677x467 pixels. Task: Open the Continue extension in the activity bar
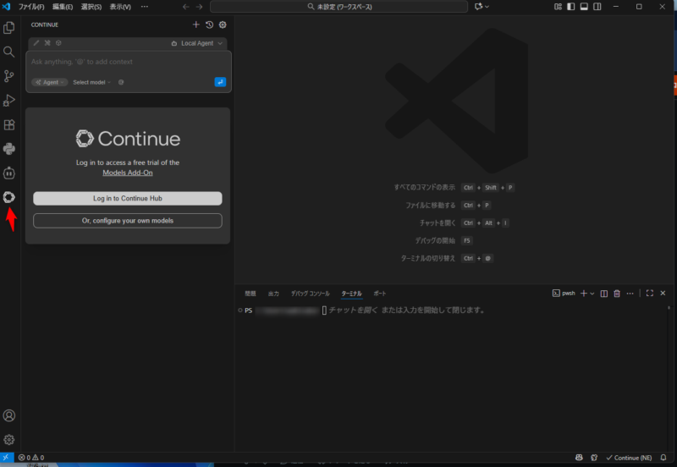point(9,197)
